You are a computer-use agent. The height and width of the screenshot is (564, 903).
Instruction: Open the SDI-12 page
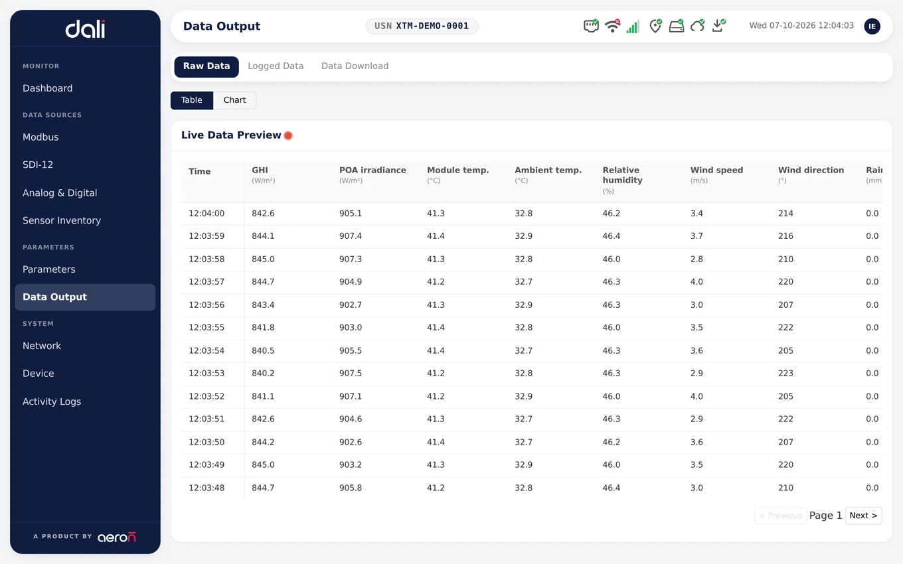tap(85, 165)
